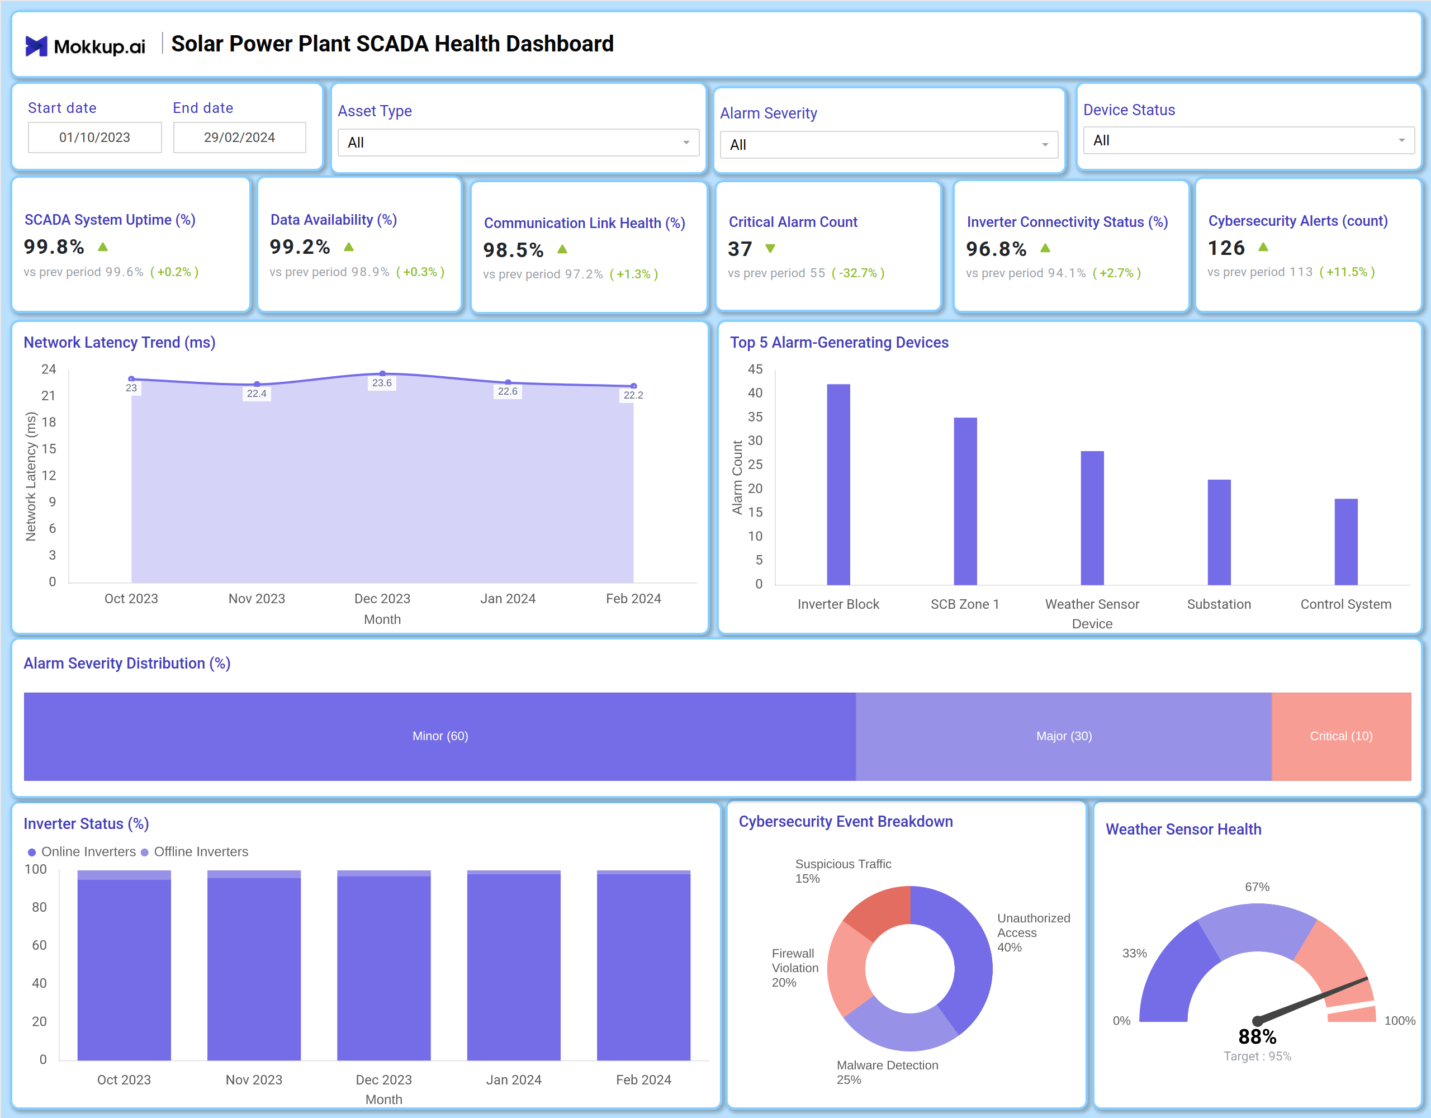Click the Inverter Block alarm bar

click(838, 484)
